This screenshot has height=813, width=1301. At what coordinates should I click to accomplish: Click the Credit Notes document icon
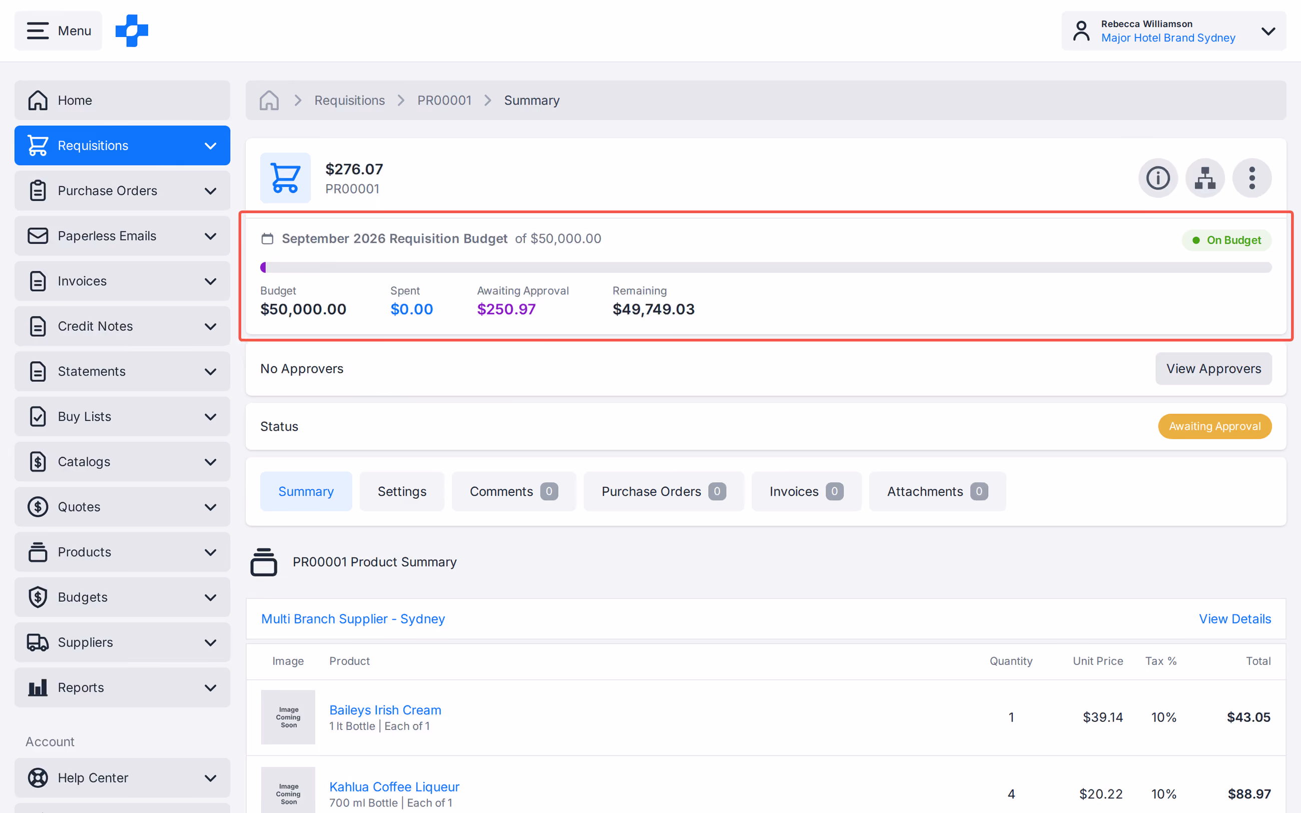38,326
